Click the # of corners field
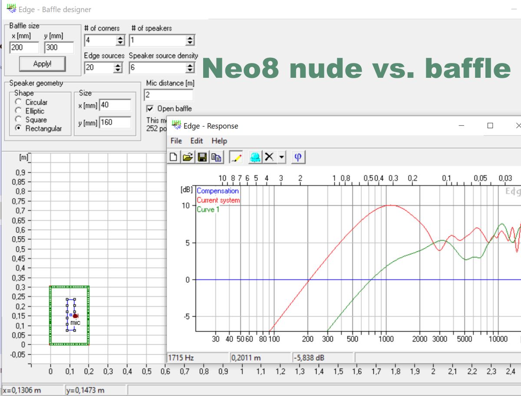521x396 pixels. [x=99, y=40]
